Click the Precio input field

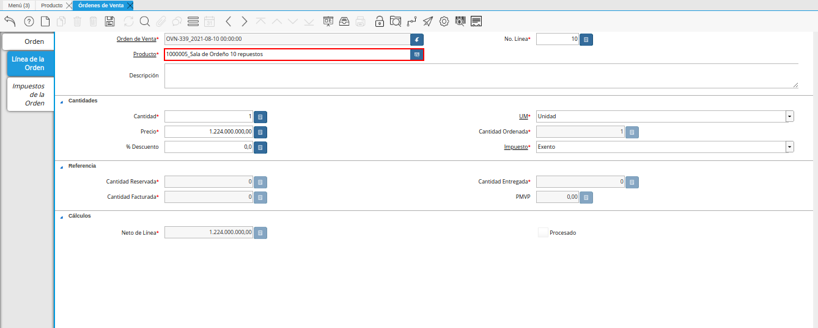(208, 132)
